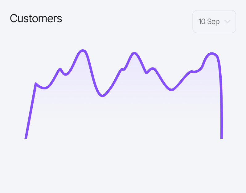The height and width of the screenshot is (193, 246).
Task: Select the deepest valley in the chart's middle section
Action: [102, 96]
